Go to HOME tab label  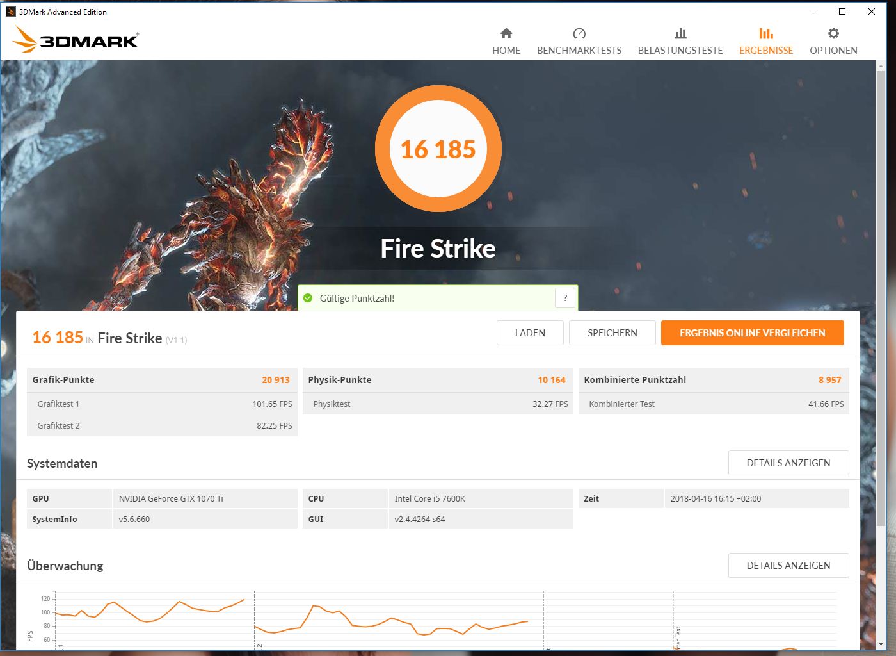506,50
